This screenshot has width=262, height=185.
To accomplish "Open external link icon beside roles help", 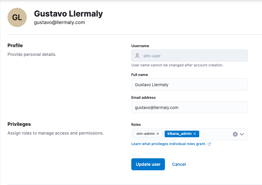I will [209, 144].
